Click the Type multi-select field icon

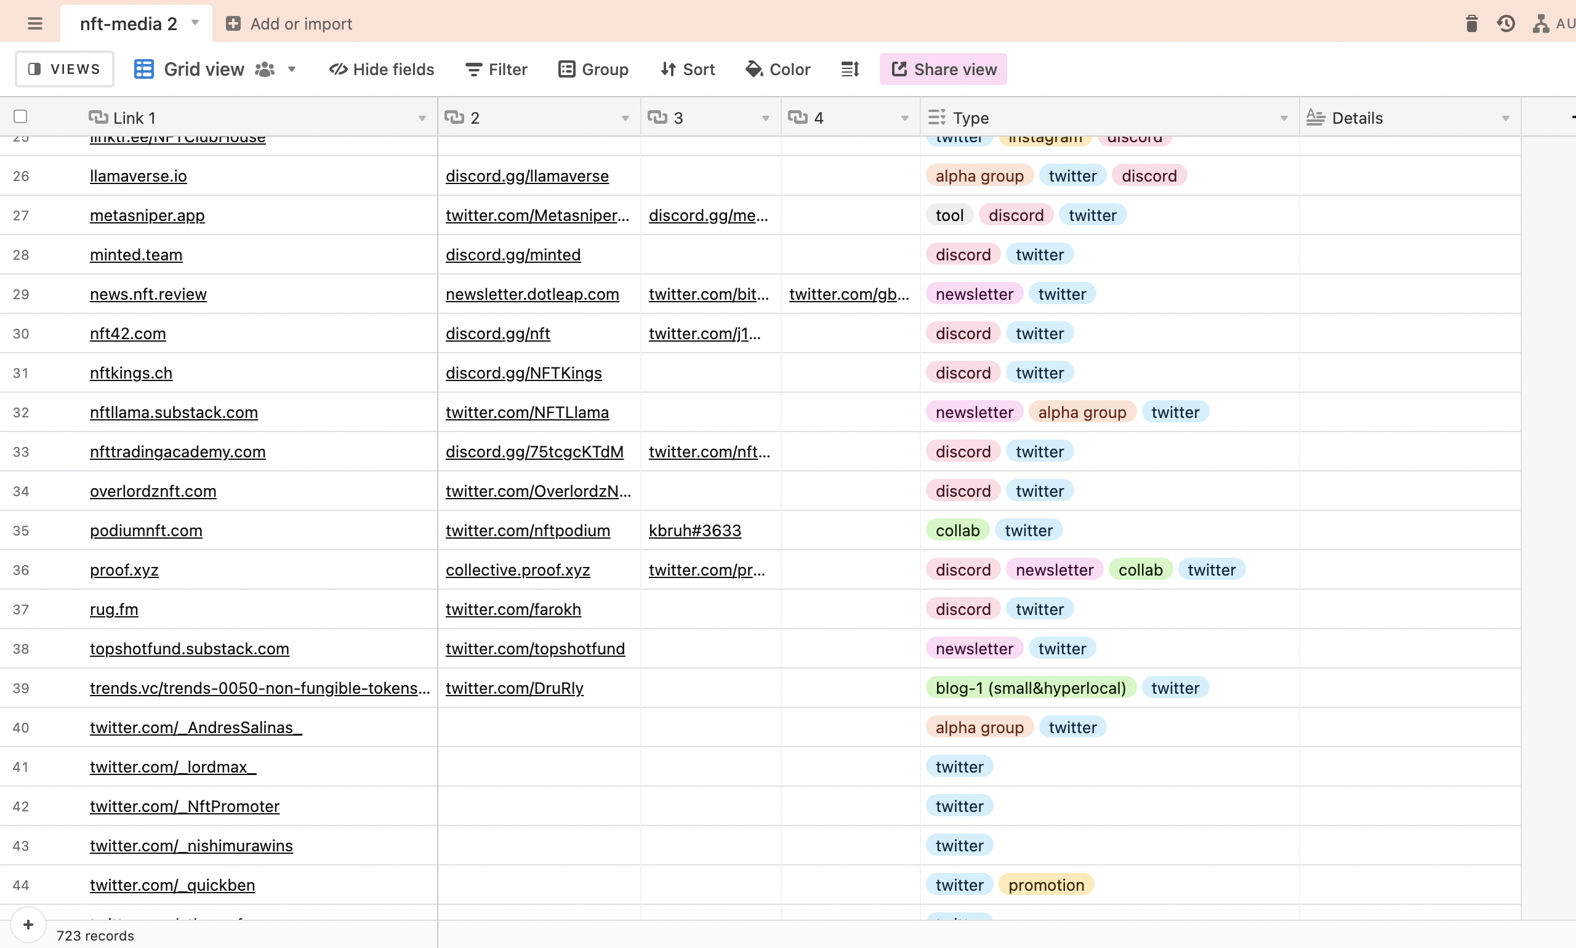pyautogui.click(x=936, y=117)
